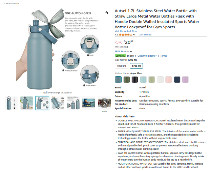
Task: Click the main product image to zoom
Action: (58, 51)
